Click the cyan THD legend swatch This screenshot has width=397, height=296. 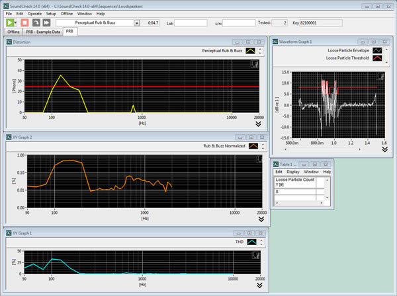pos(251,242)
